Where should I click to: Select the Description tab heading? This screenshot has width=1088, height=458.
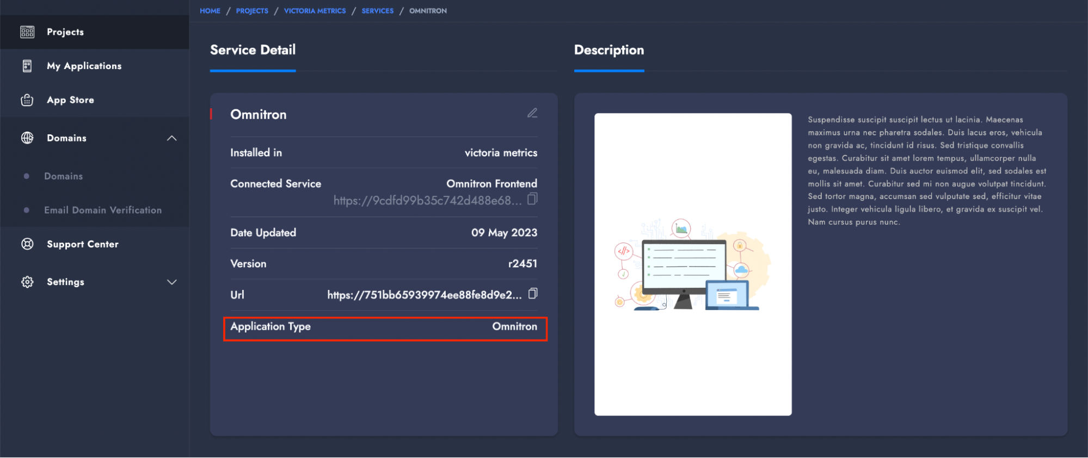pyautogui.click(x=609, y=50)
